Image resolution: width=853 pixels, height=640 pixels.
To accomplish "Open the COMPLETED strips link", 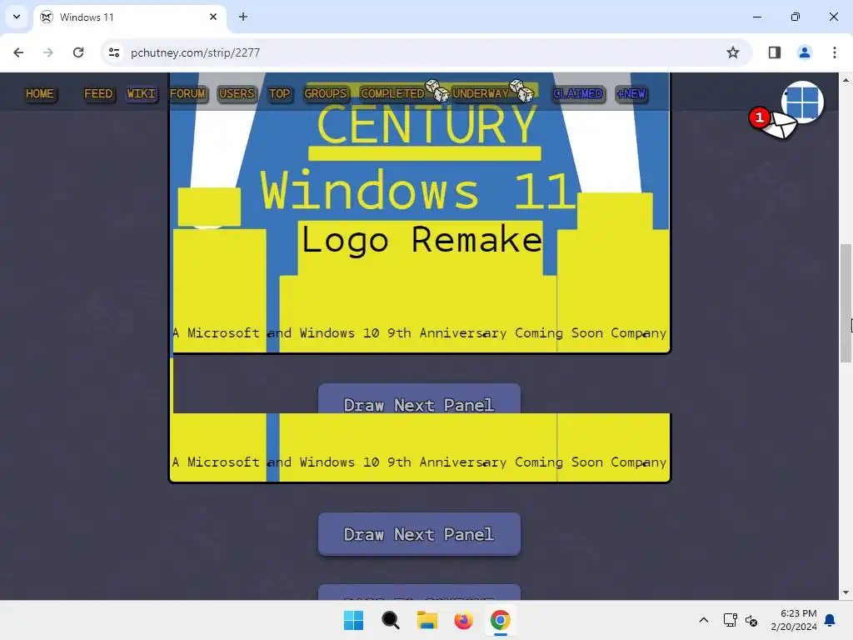I will [392, 93].
